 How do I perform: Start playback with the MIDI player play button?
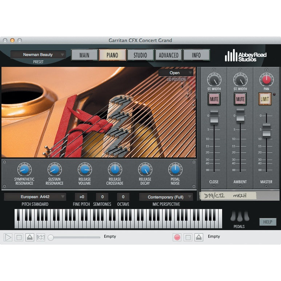click(x=8, y=237)
